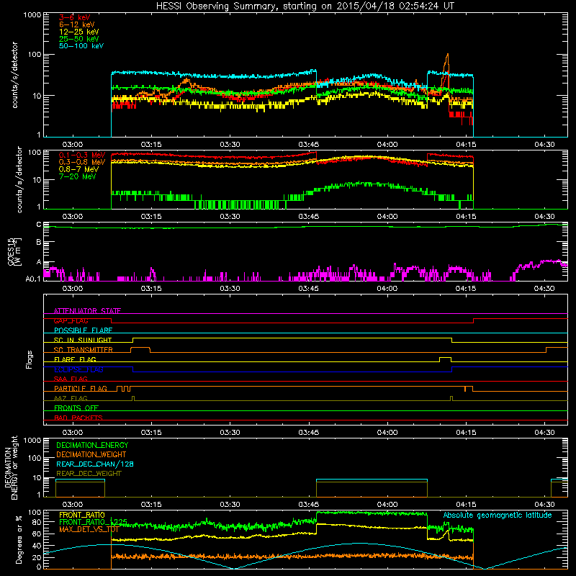
Task: Select the 3-6 keV legend label
Action: (x=75, y=17)
